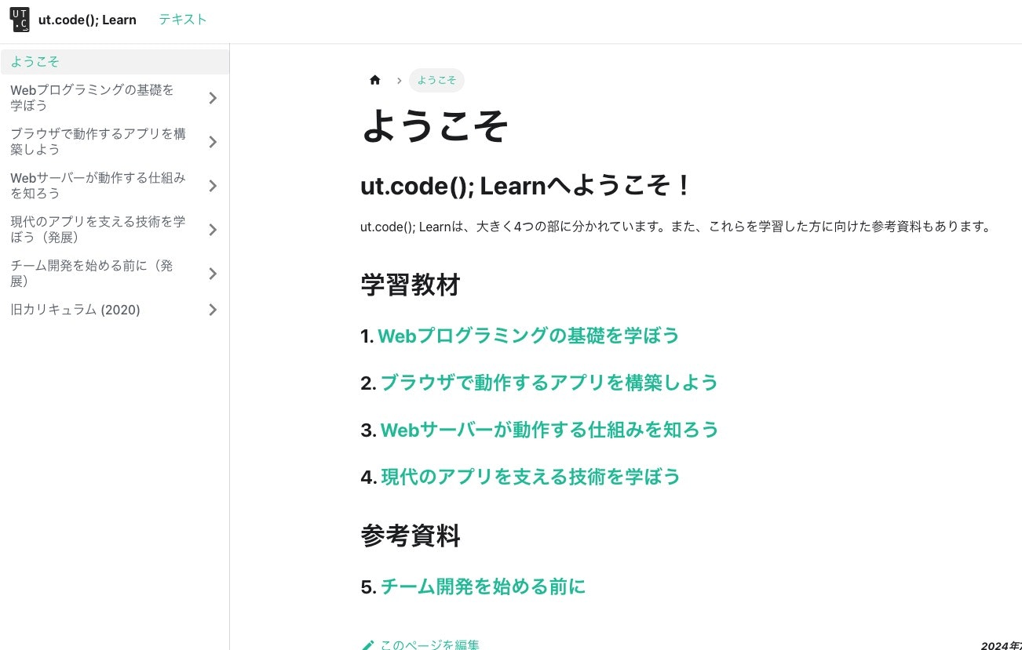Click the home icon in the breadcrumb

pyautogui.click(x=375, y=80)
